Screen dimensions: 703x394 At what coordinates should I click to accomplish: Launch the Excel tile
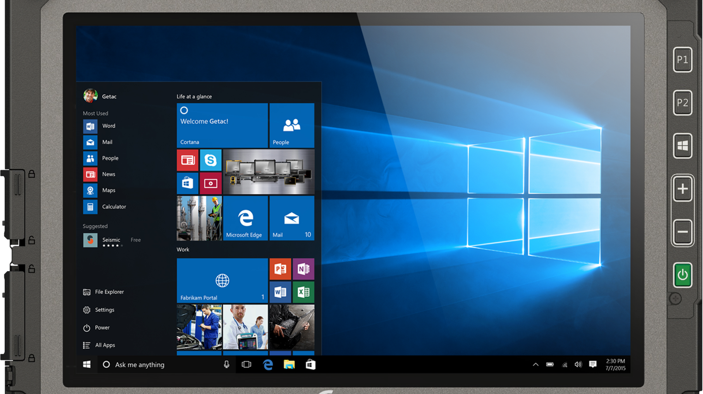(303, 292)
